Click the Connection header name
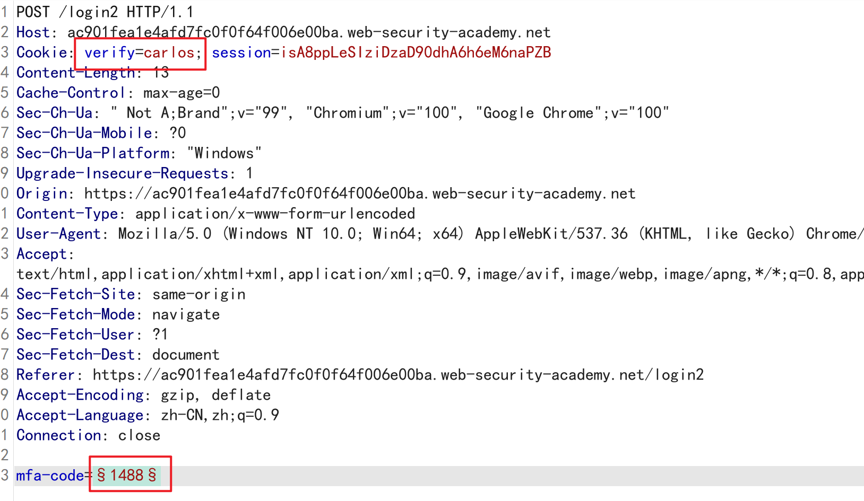 coord(58,435)
